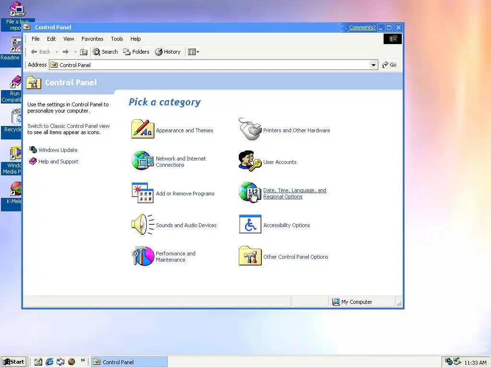
Task: Expand the Back button history dropdown arrow
Action: [x=57, y=52]
